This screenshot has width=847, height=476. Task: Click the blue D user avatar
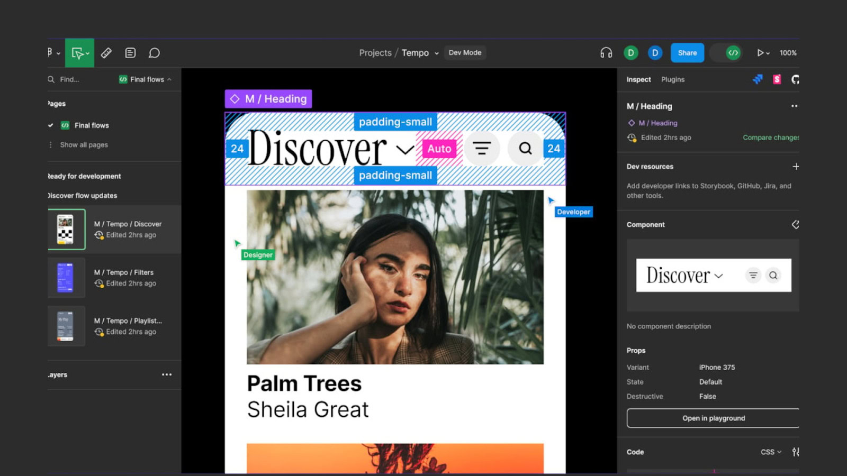[x=655, y=53]
